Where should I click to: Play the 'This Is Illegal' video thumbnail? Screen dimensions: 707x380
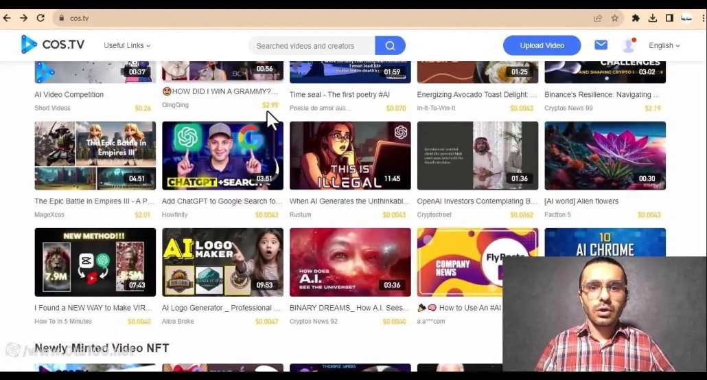click(x=350, y=155)
